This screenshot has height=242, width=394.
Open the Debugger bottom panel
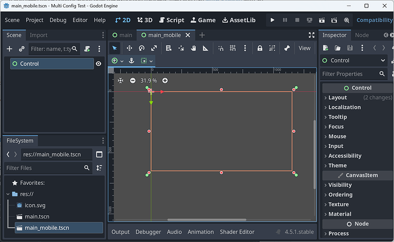pyautogui.click(x=148, y=232)
